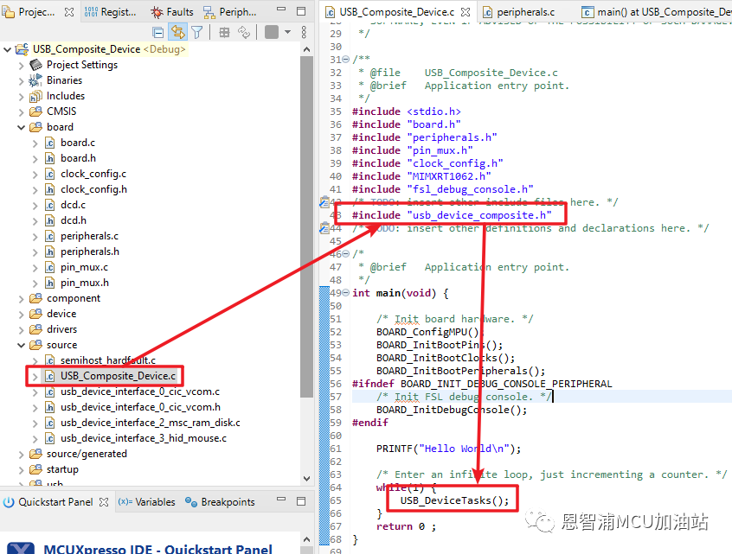Click Collapse All icon in project toolbar

[158, 32]
